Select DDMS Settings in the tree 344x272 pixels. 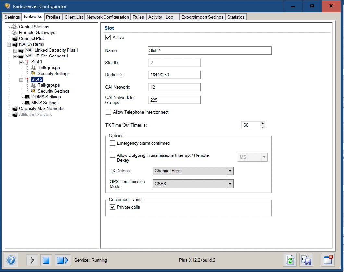46,97
